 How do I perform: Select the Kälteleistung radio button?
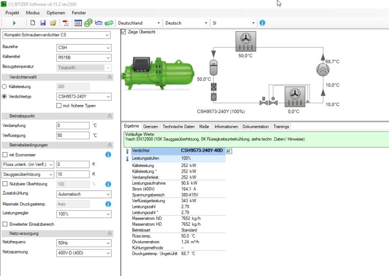point(5,87)
